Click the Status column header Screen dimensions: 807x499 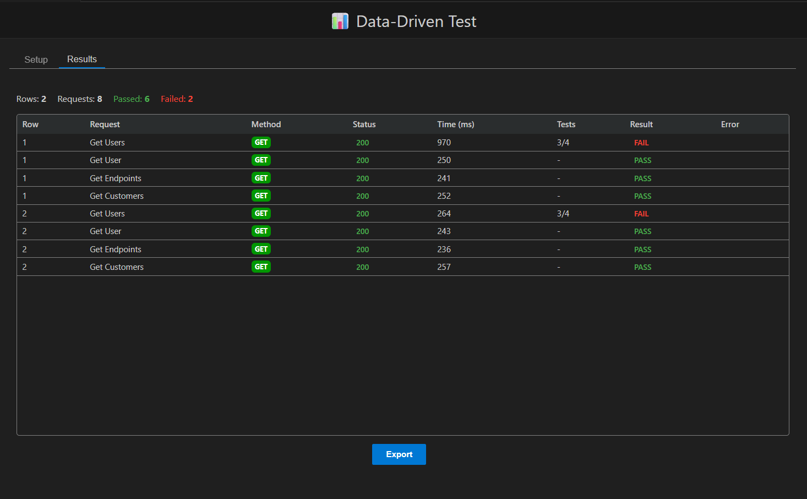tap(364, 124)
